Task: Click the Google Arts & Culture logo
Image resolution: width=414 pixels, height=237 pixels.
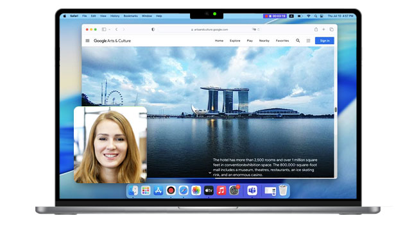Action: pos(112,40)
